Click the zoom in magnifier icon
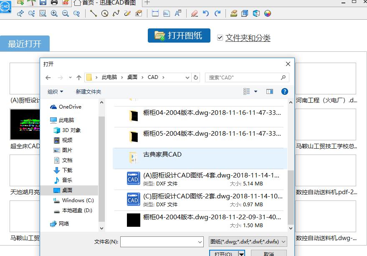 (54, 13)
